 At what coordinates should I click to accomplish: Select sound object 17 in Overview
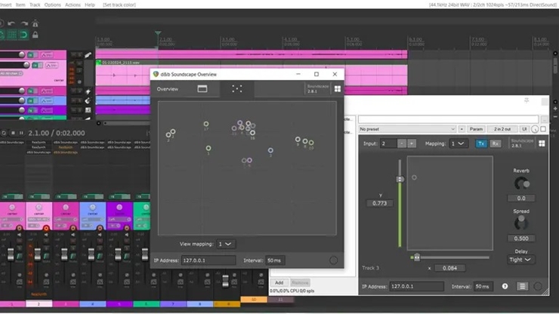point(206,124)
